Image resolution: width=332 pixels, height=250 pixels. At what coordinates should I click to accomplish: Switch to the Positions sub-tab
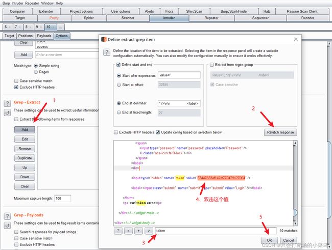coord(26,36)
